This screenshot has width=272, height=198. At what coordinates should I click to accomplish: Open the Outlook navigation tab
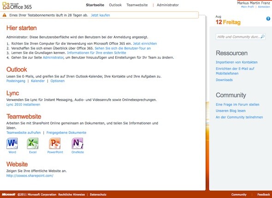click(x=115, y=5)
